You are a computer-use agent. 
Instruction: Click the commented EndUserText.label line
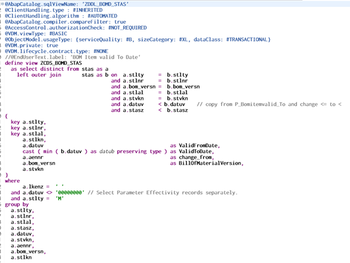(73, 57)
